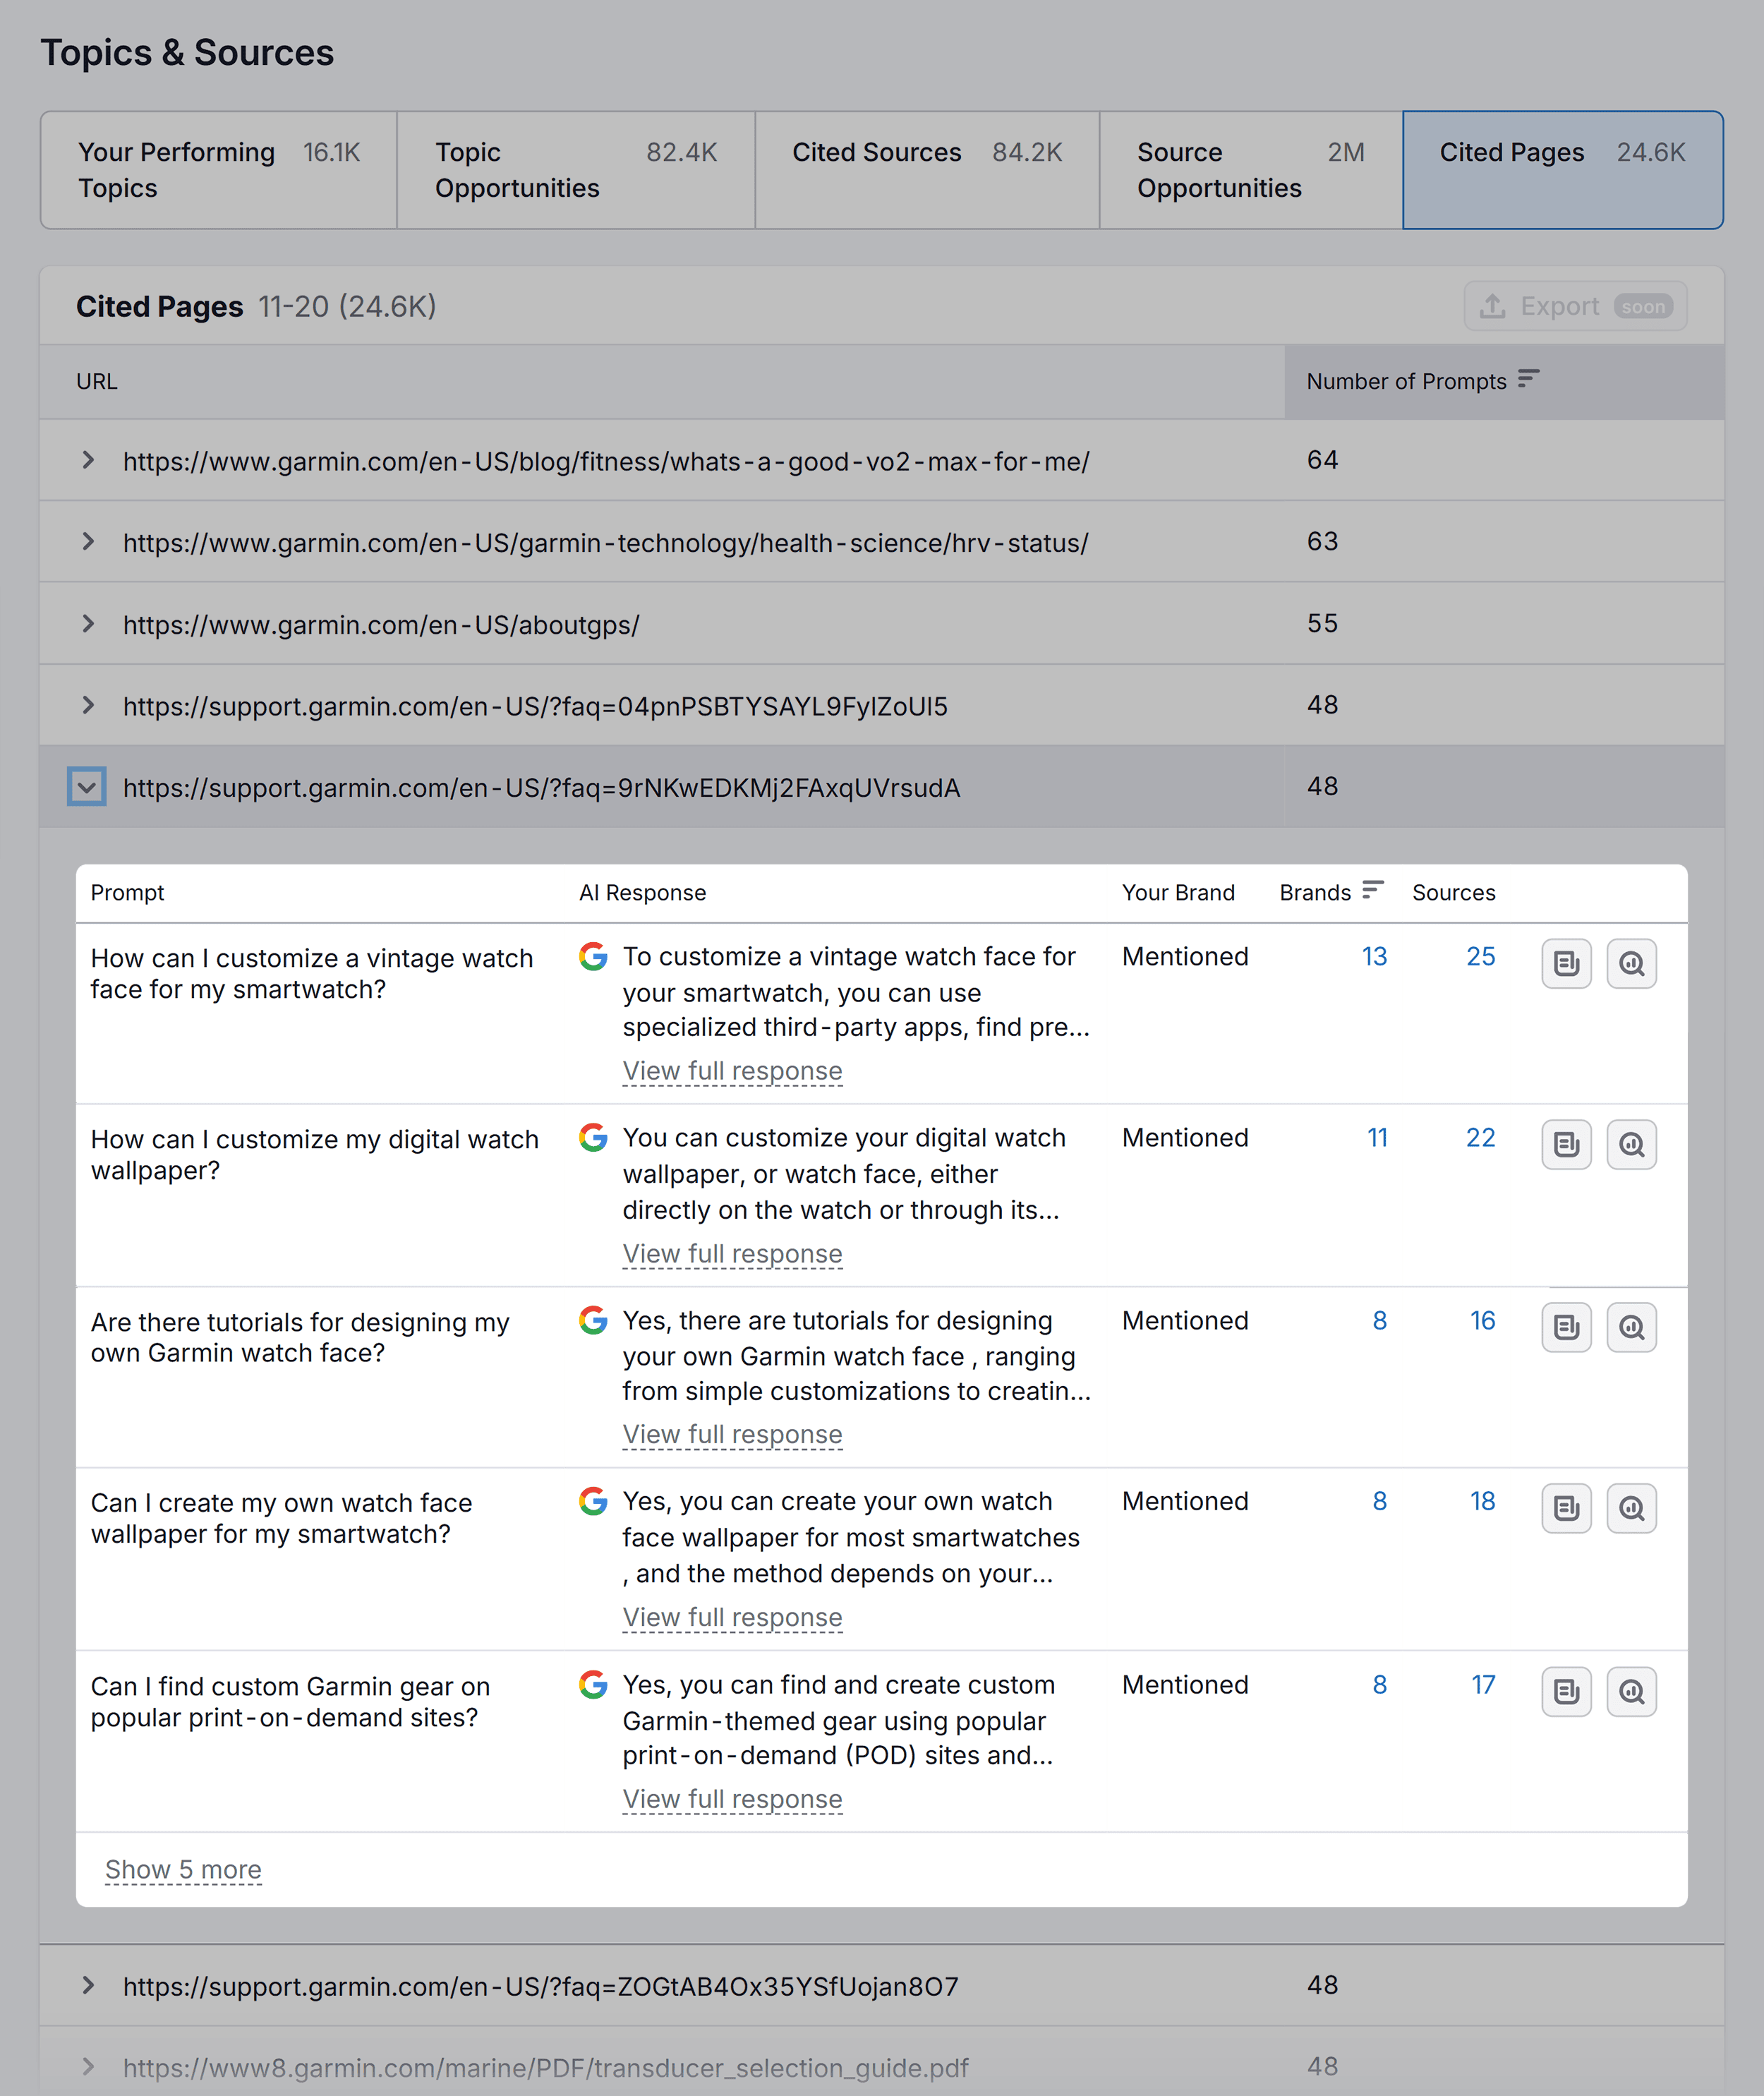Click magnifier icon on watch face wallpaper prompt row
The width and height of the screenshot is (1764, 2096).
(x=1632, y=1508)
